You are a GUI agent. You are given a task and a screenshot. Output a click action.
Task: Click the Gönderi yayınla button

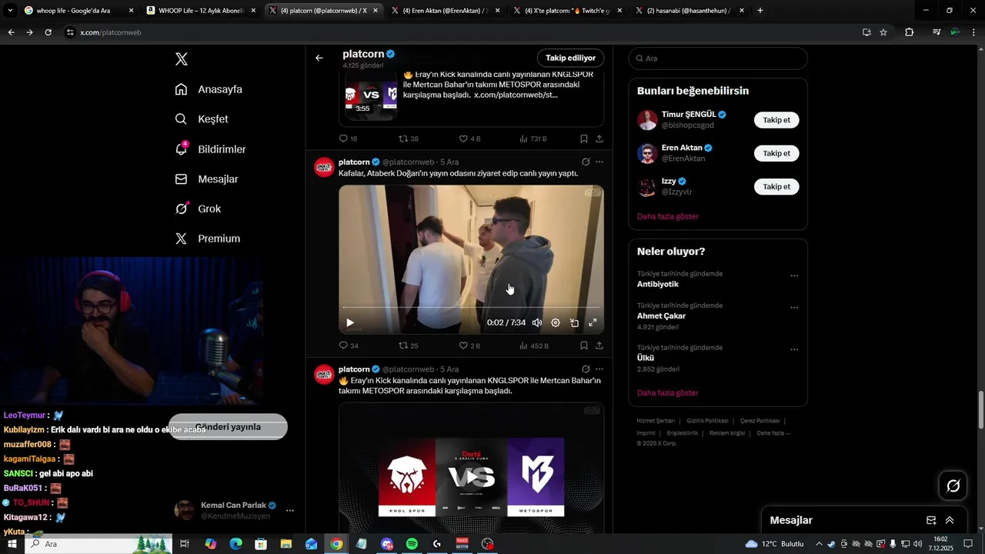[229, 427]
